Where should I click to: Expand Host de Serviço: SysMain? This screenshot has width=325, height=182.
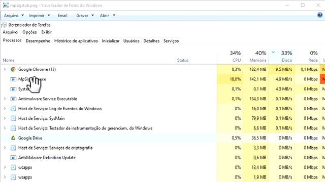5,118
